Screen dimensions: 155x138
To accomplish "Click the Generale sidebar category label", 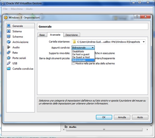I will pos(18,26).
